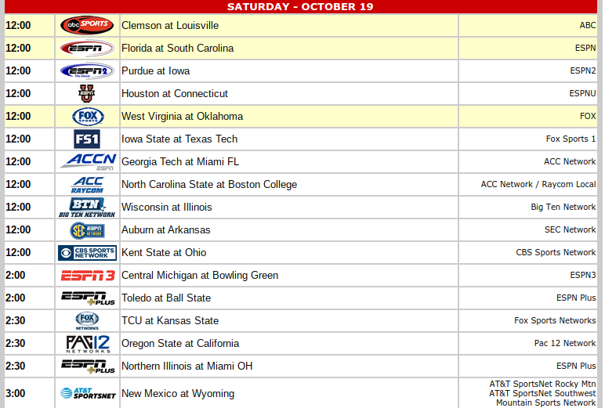605x408 pixels.
Task: Select the Florida at South Carolina game
Action: tap(177, 48)
